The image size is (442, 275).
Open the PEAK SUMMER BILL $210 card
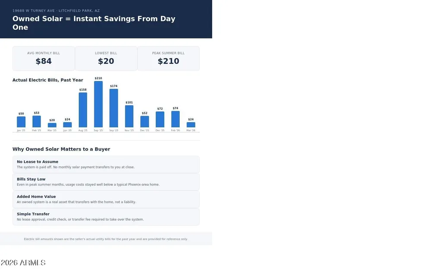point(168,58)
